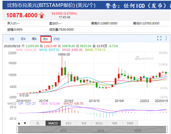Click 2019 on the timeline range bar

[100, 131]
